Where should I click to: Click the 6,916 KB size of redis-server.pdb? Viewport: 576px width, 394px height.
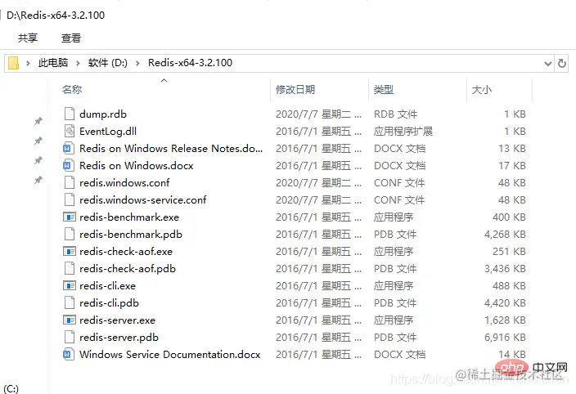[x=505, y=338]
